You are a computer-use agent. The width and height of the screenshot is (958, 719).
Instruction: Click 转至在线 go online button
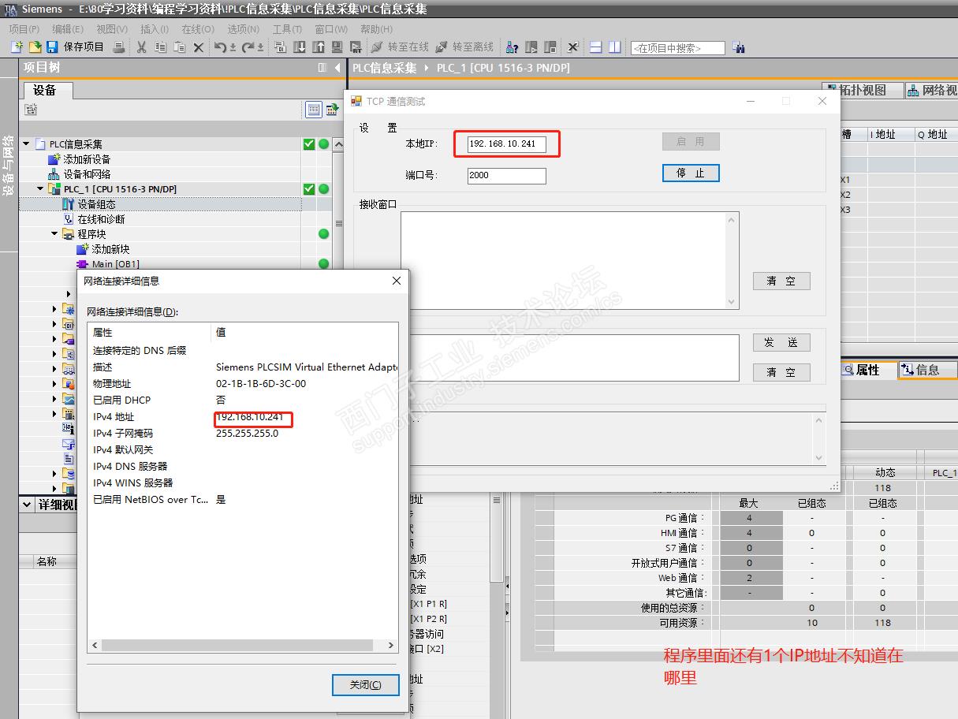click(400, 47)
